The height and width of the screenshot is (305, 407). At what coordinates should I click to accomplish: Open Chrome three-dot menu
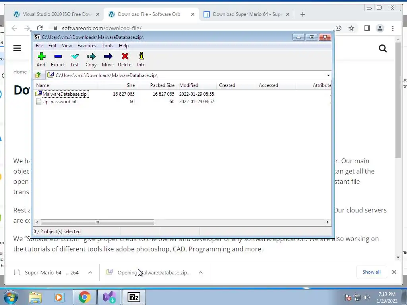(x=393, y=28)
